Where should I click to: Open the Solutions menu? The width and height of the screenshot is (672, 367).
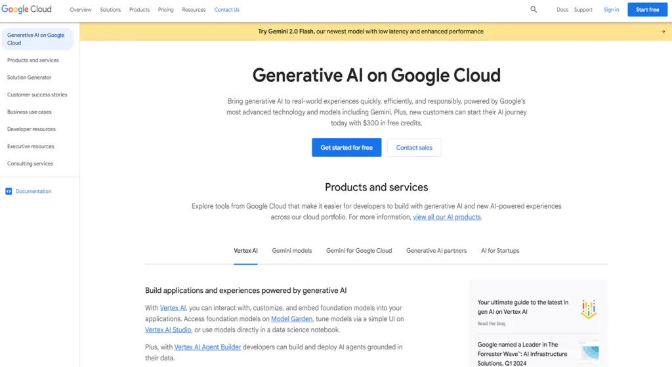coord(110,9)
